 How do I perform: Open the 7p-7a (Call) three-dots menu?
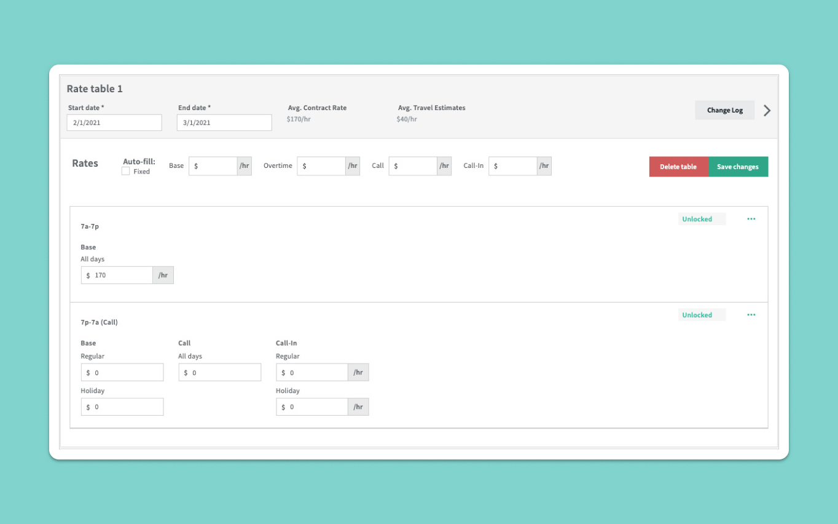(751, 315)
